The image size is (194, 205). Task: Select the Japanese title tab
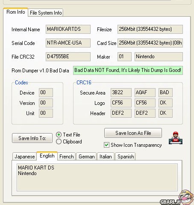coord(25,157)
